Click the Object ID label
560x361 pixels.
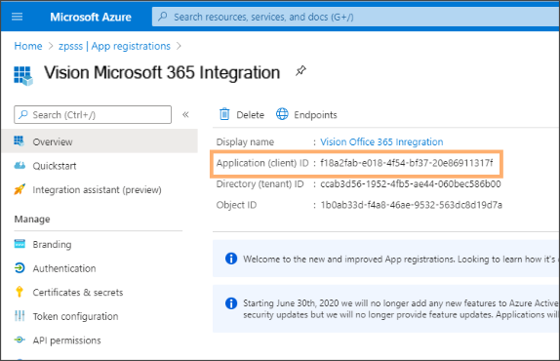[x=236, y=205]
